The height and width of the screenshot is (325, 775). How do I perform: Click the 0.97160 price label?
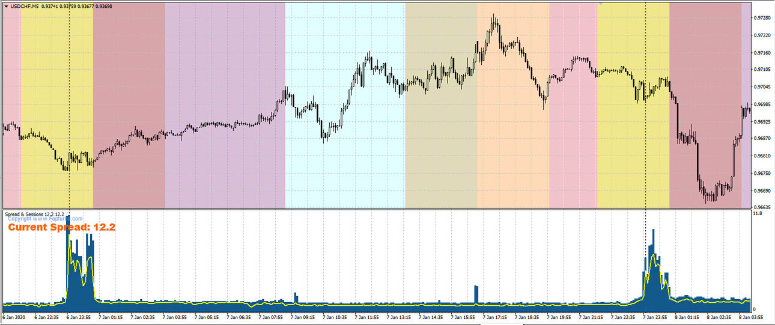click(762, 53)
